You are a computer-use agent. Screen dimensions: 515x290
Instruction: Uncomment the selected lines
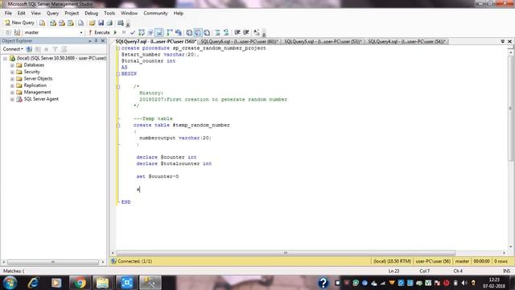(226, 32)
